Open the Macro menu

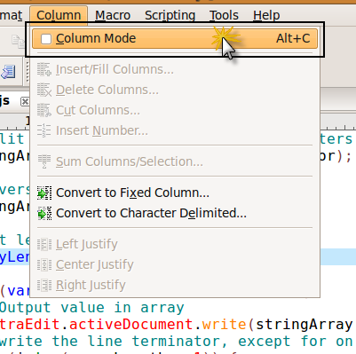point(113,15)
